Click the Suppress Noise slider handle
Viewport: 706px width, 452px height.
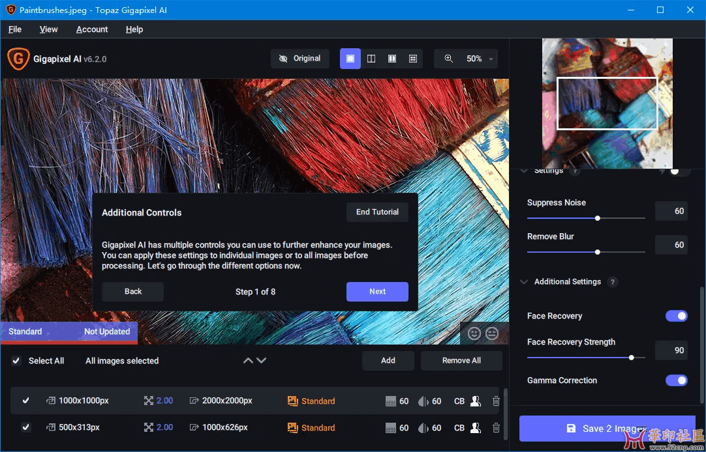(x=598, y=218)
